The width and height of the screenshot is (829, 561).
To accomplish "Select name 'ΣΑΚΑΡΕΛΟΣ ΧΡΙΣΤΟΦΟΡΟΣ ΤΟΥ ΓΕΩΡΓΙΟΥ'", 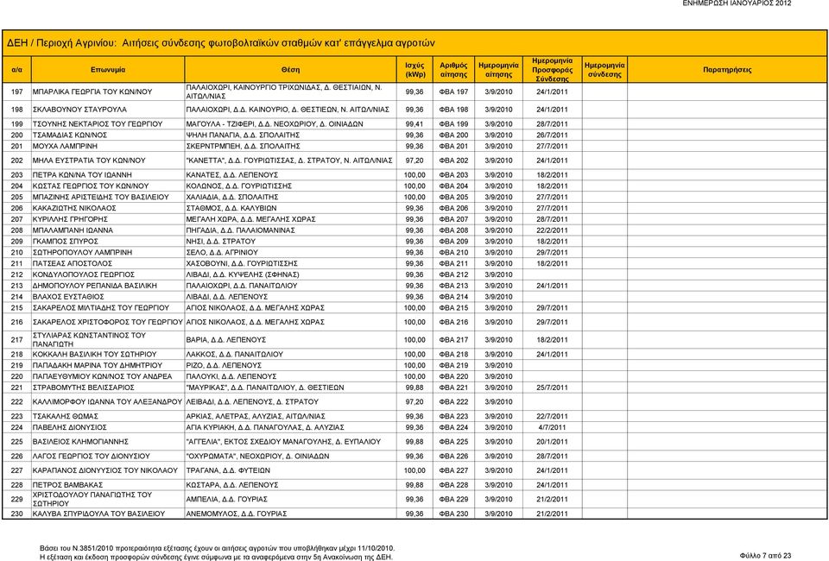I will tap(108, 322).
